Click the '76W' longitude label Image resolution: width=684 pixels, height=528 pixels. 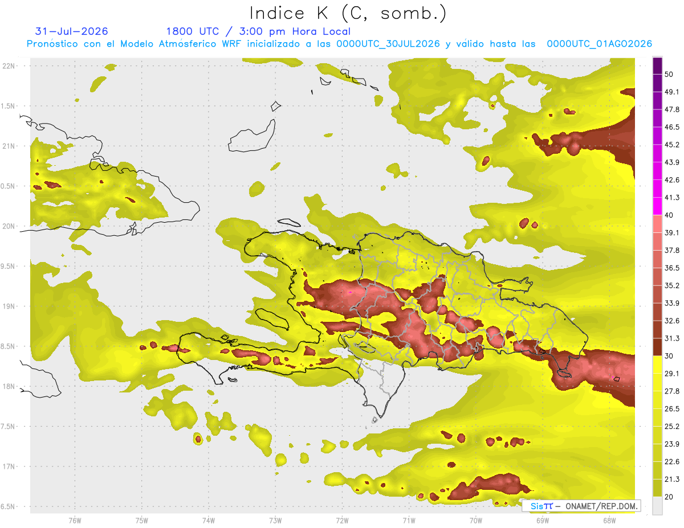[75, 520]
